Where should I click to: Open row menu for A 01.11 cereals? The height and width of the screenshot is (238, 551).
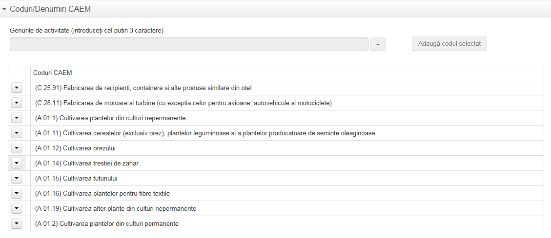pos(16,133)
